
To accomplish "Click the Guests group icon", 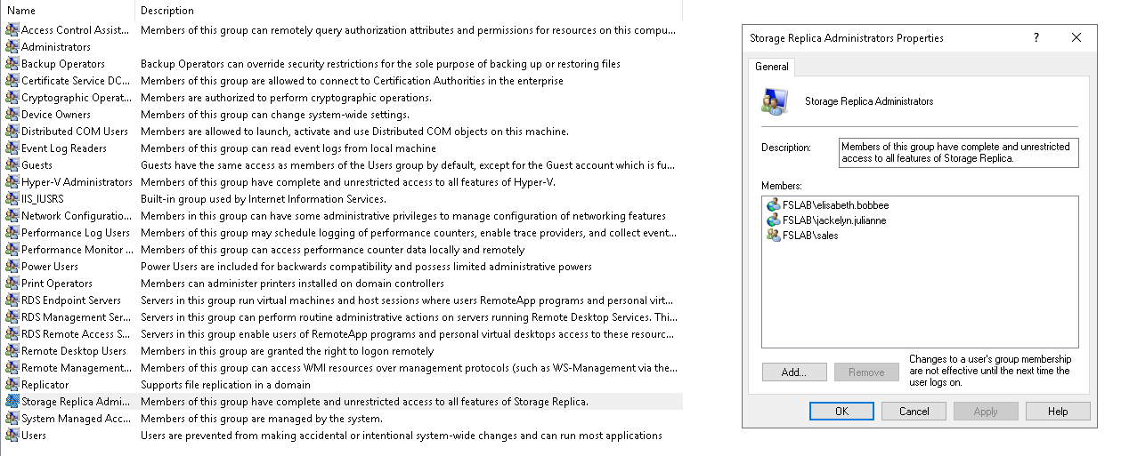I will point(12,165).
